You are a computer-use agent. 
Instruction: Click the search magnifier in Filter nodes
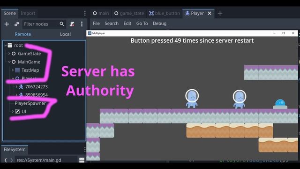[x=61, y=24]
